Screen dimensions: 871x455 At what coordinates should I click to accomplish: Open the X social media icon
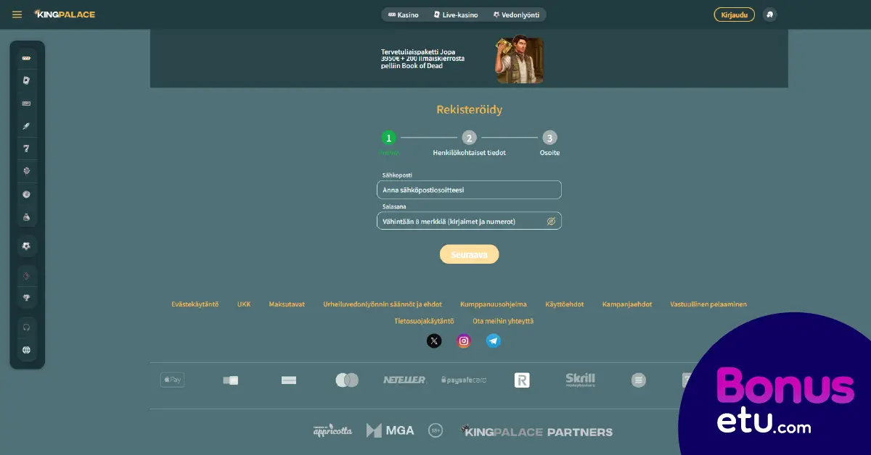coord(434,341)
